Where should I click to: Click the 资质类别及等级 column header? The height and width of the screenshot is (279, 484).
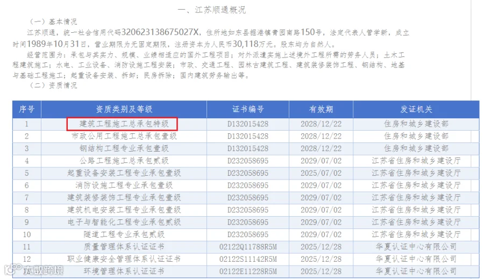click(x=124, y=109)
